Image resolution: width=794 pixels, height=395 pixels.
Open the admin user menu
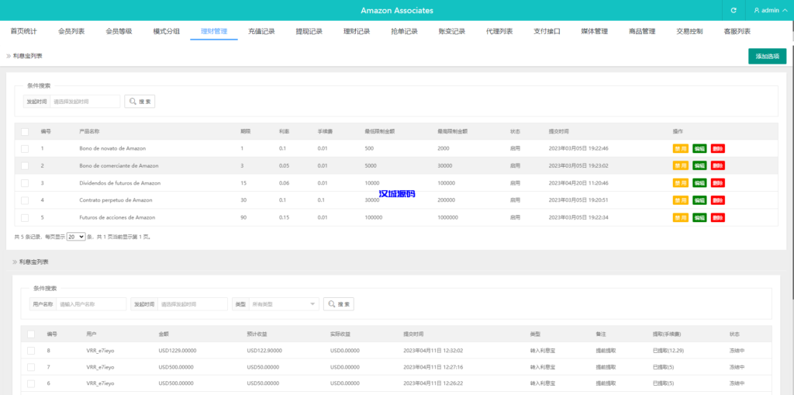coord(770,11)
